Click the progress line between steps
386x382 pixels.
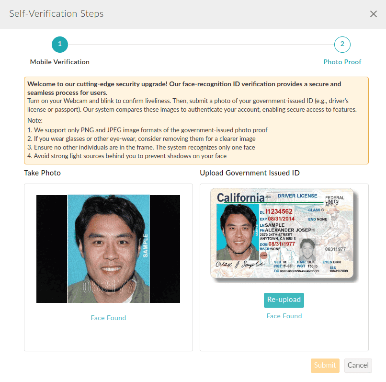[x=201, y=44]
